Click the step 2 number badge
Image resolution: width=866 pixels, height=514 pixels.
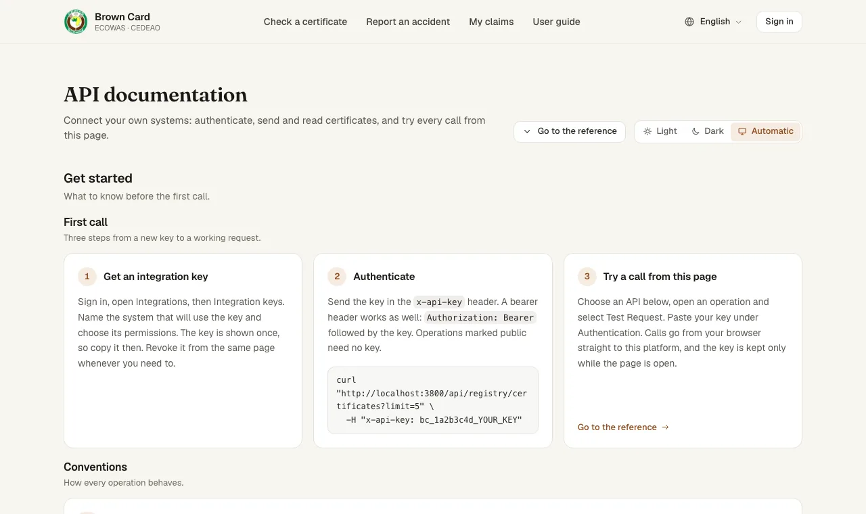click(x=337, y=277)
